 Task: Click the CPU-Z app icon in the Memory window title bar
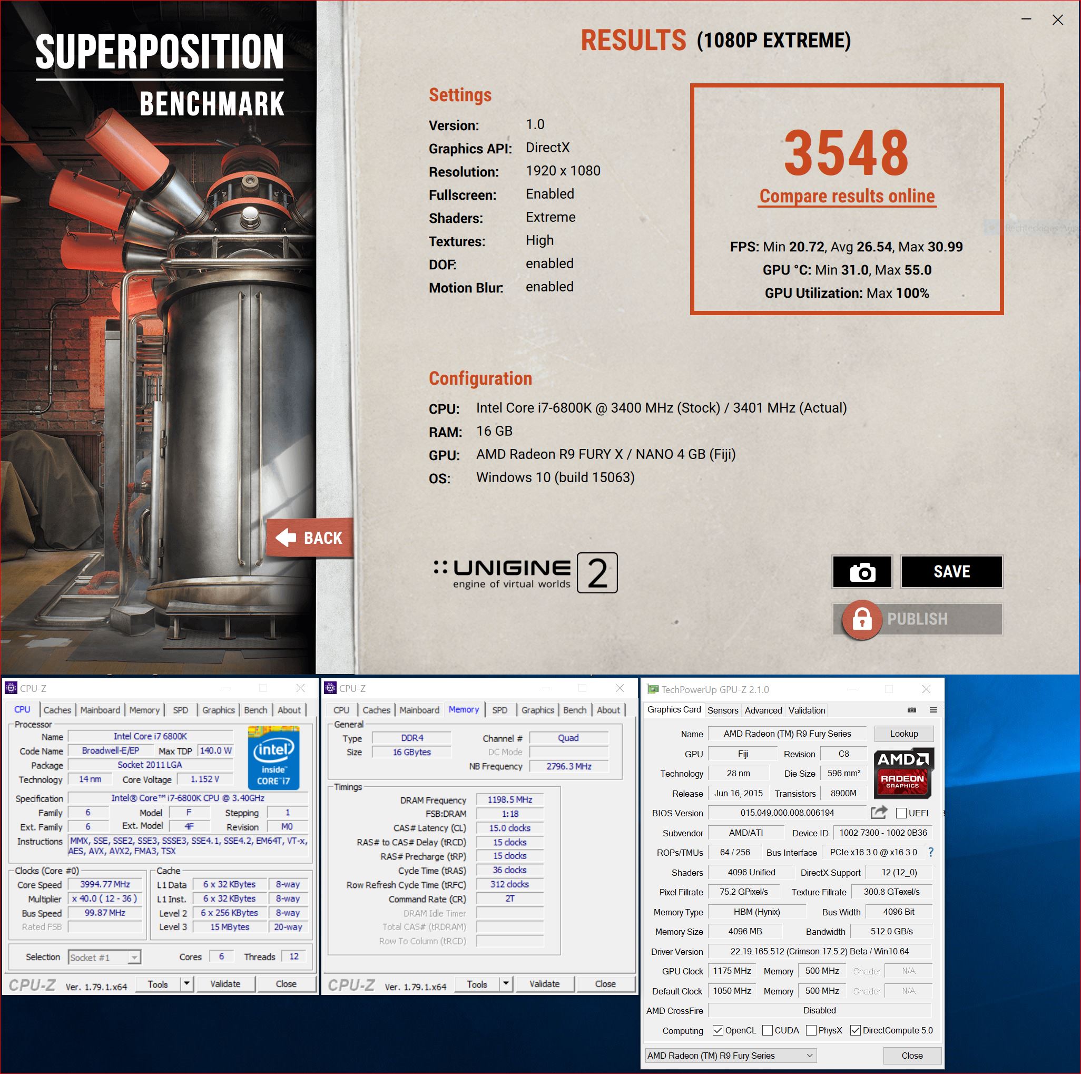(x=330, y=688)
